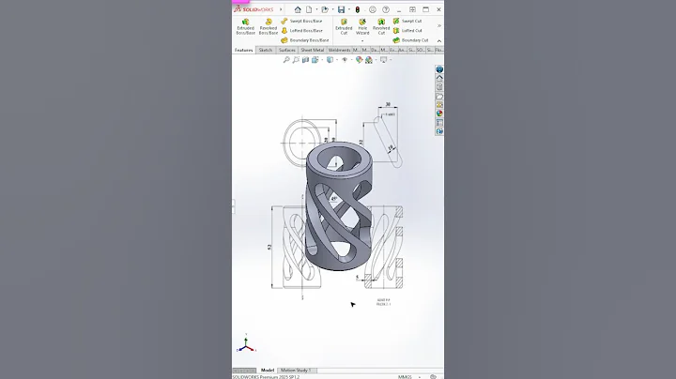Viewport: 676px width, 379px height.
Task: Open 3DEXPERIENCE globe task pane tab
Action: (439, 69)
